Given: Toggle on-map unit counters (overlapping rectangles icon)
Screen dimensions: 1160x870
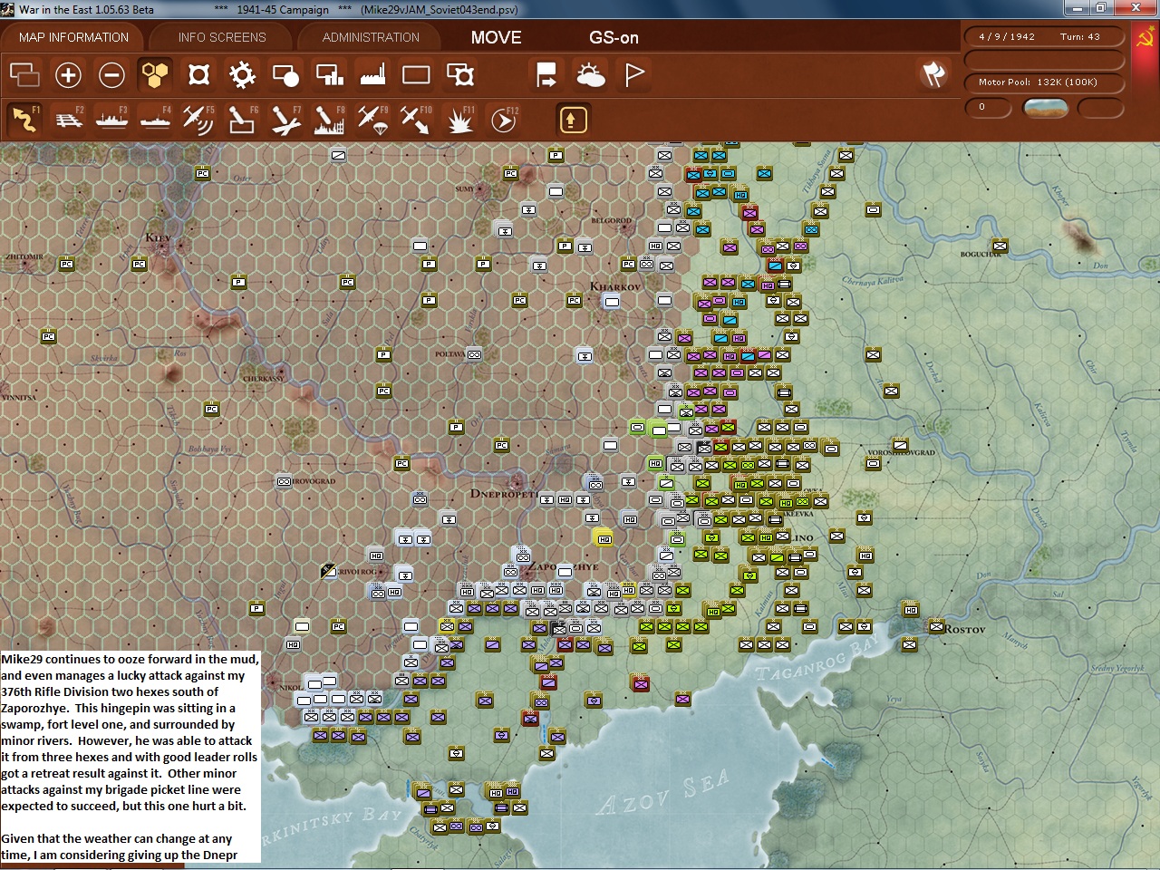Looking at the screenshot, I should tap(24, 74).
